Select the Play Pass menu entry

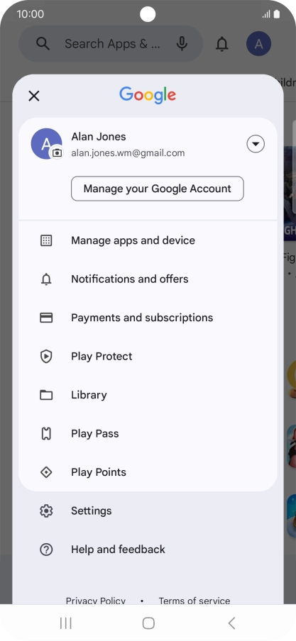[148, 434]
